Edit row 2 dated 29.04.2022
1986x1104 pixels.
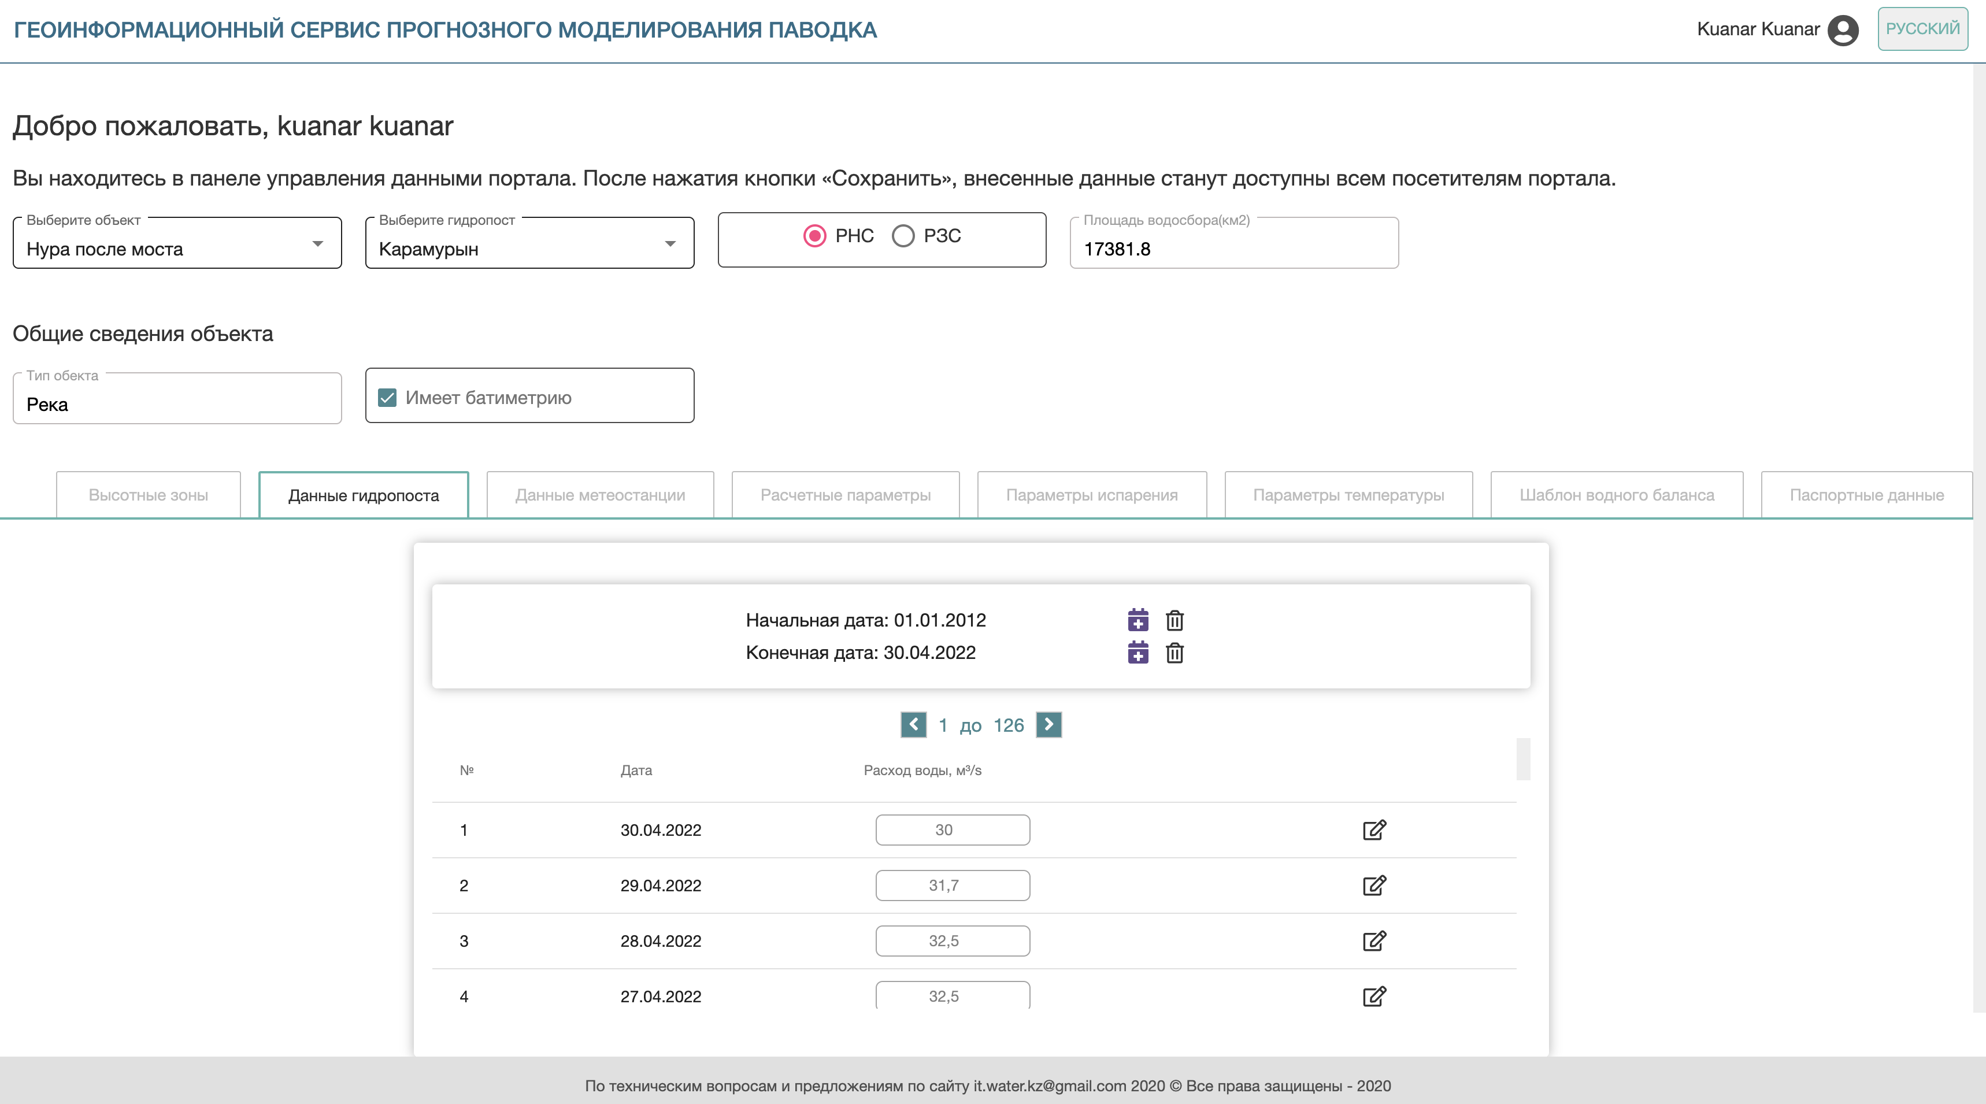pos(1374,885)
